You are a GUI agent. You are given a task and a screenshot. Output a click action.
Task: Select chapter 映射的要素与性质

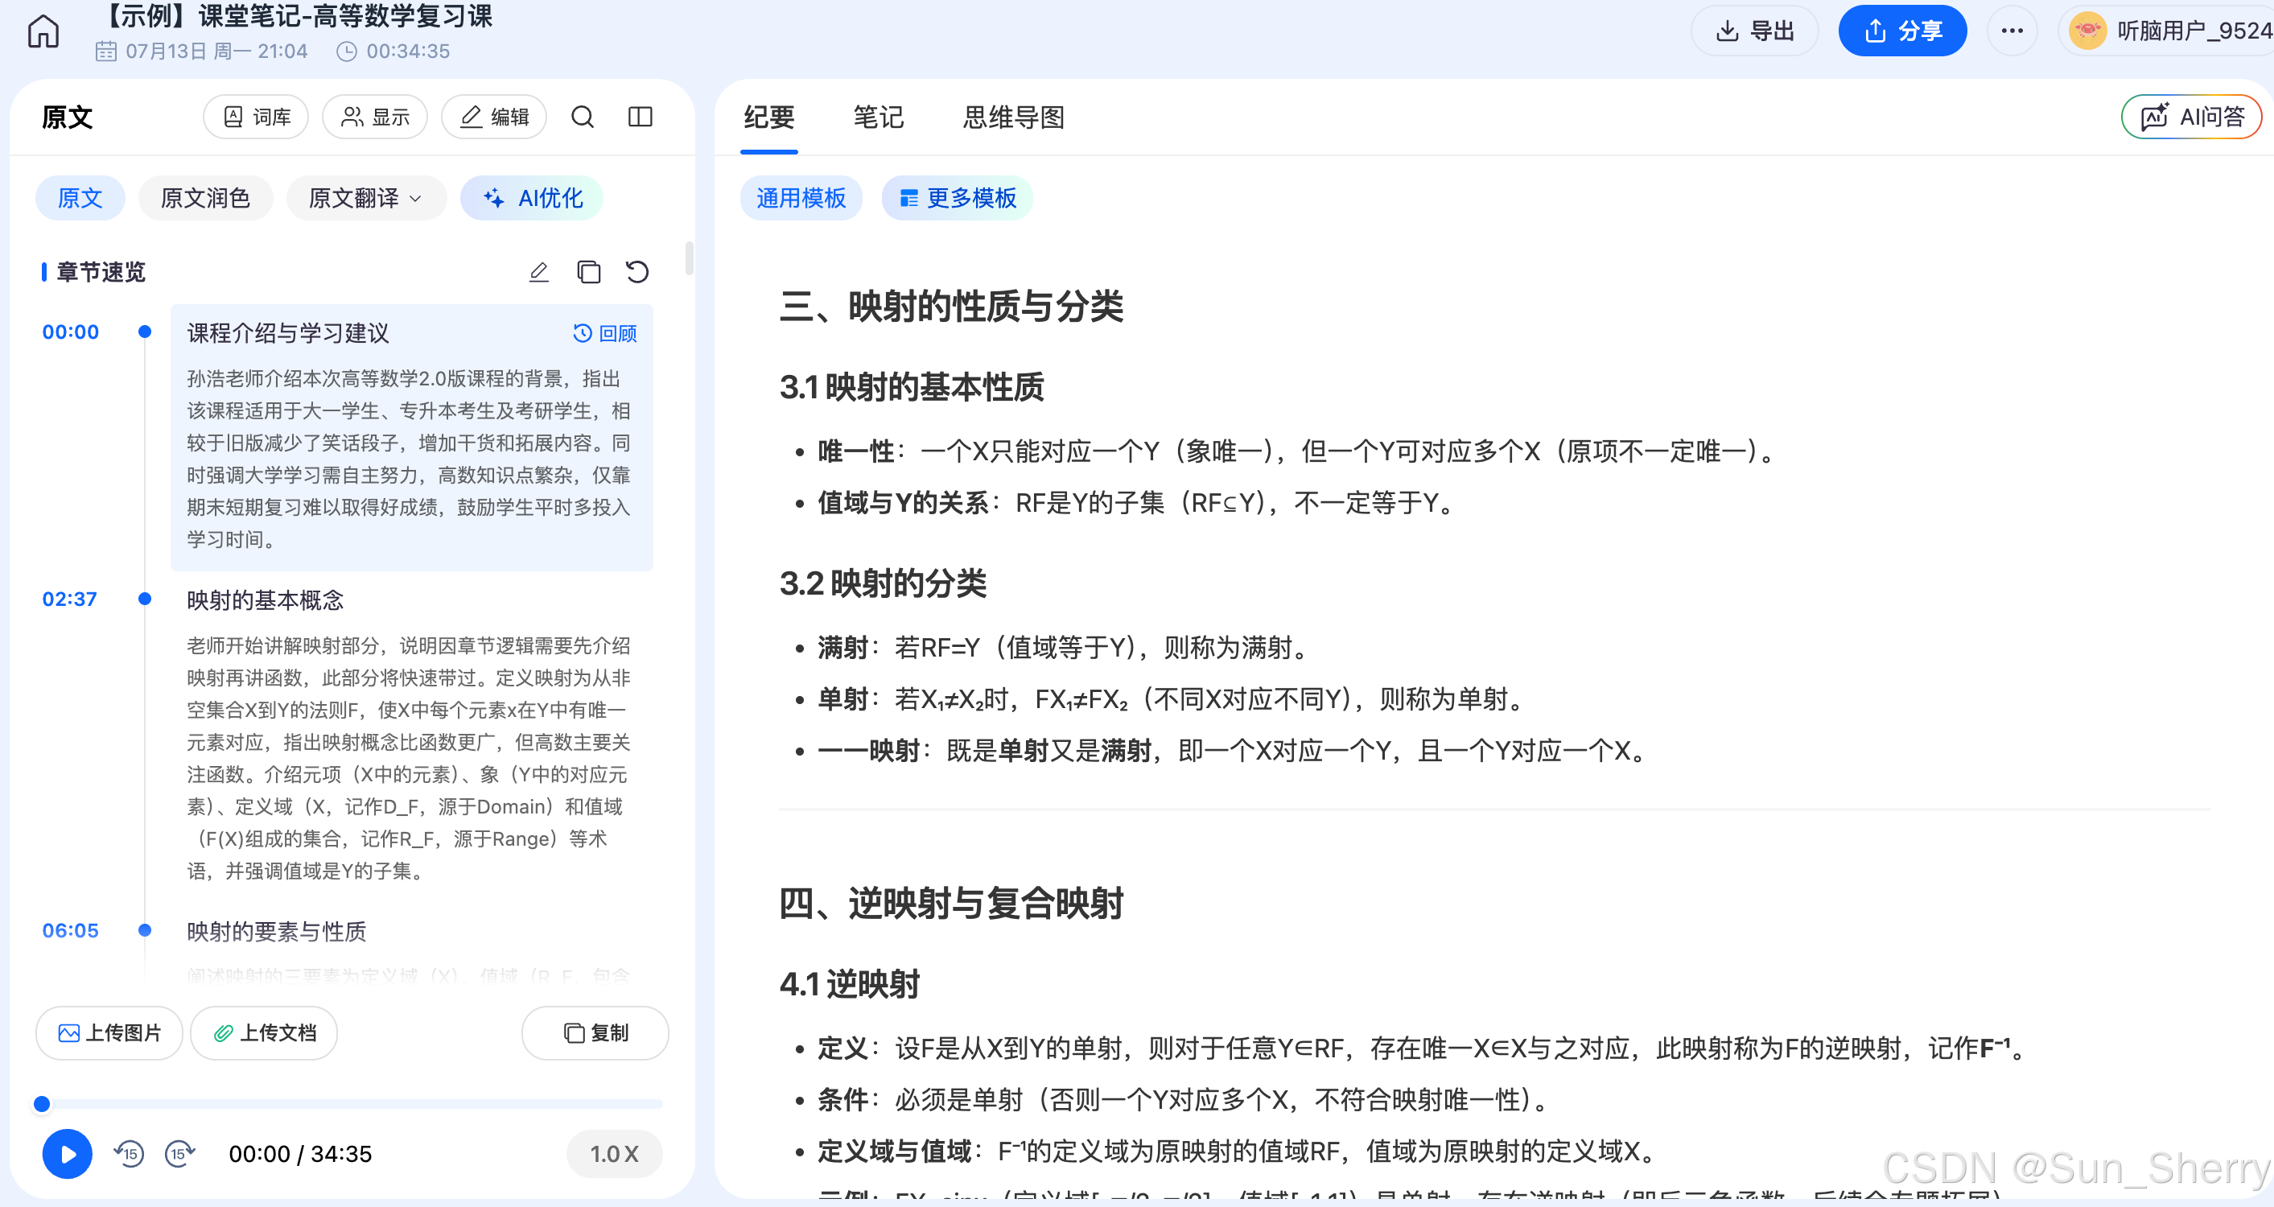(276, 932)
